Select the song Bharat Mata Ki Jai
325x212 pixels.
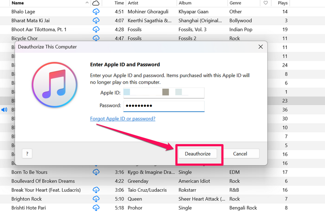(x=30, y=21)
